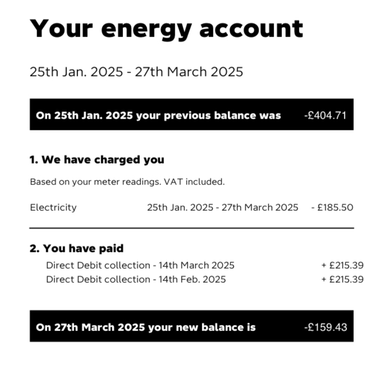Click Direct Debit collection 14th Feb. 2025
The image size is (365, 376).
[136, 279]
